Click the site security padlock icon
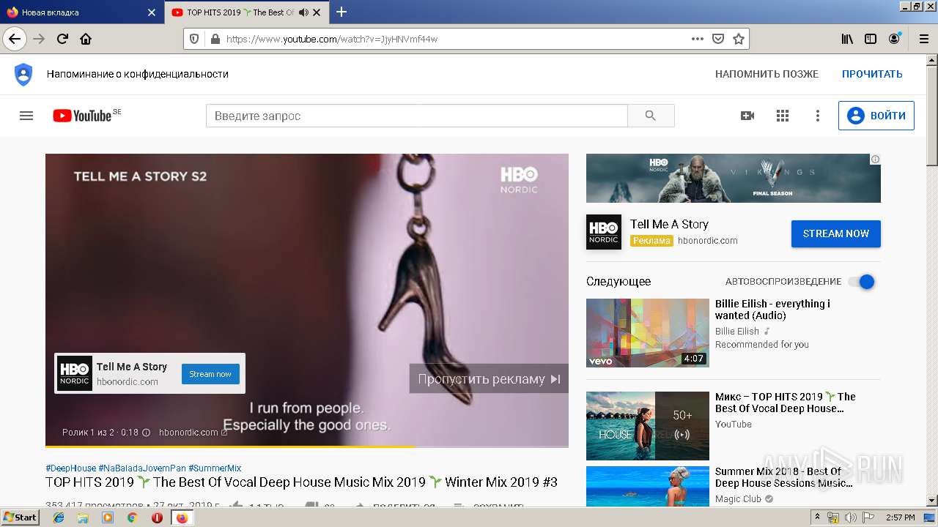The width and height of the screenshot is (938, 527). 214,39
